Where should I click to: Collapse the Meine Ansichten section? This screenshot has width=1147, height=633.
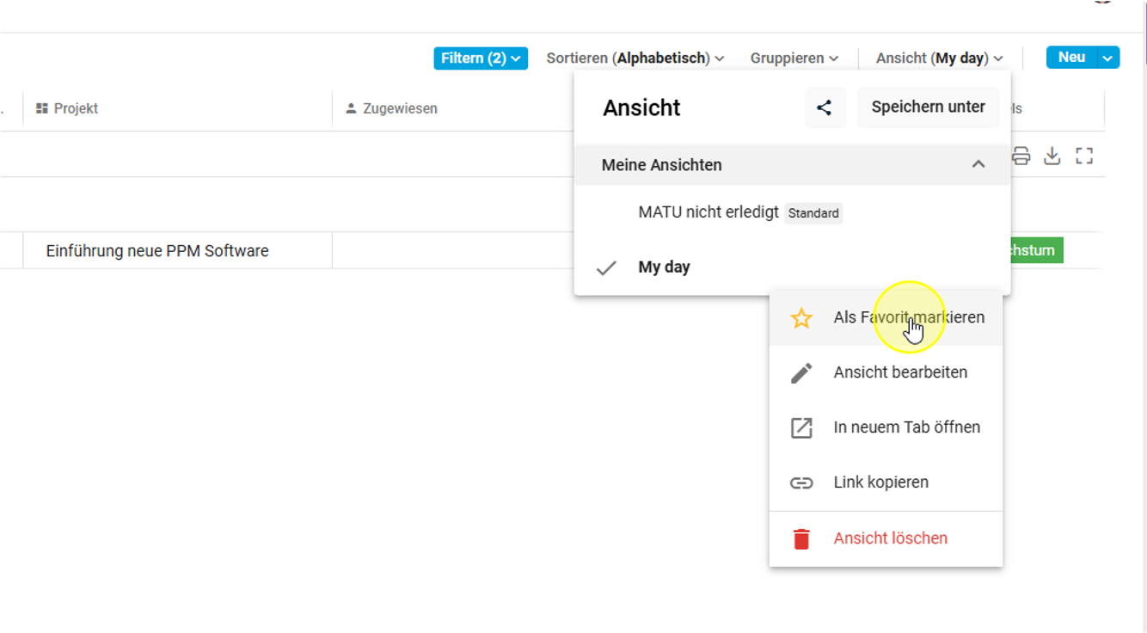pyautogui.click(x=978, y=164)
